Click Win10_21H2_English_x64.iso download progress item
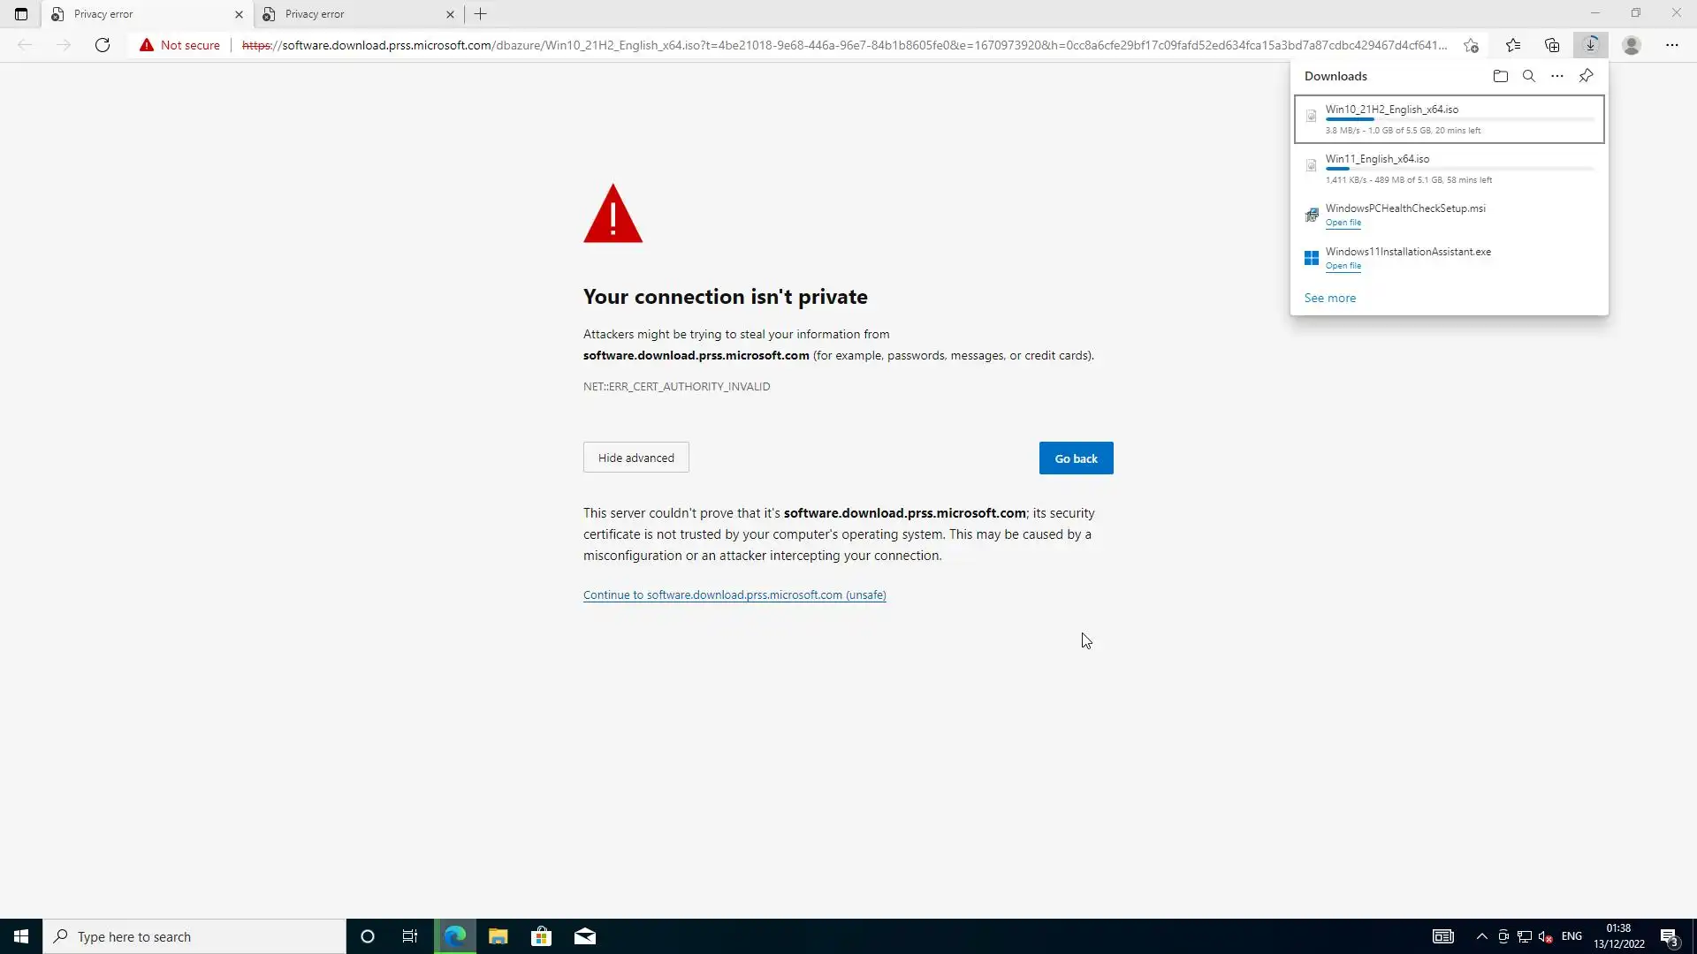This screenshot has height=954, width=1697. point(1449,118)
